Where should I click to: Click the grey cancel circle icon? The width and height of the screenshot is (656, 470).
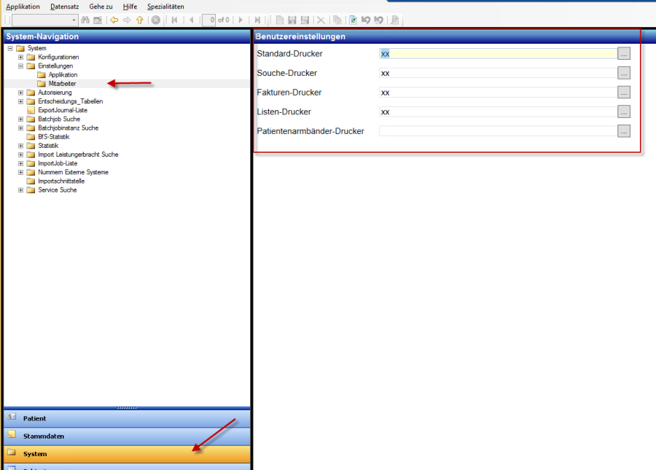tap(156, 20)
